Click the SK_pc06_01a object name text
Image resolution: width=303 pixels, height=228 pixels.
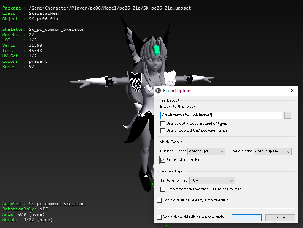click(x=43, y=19)
